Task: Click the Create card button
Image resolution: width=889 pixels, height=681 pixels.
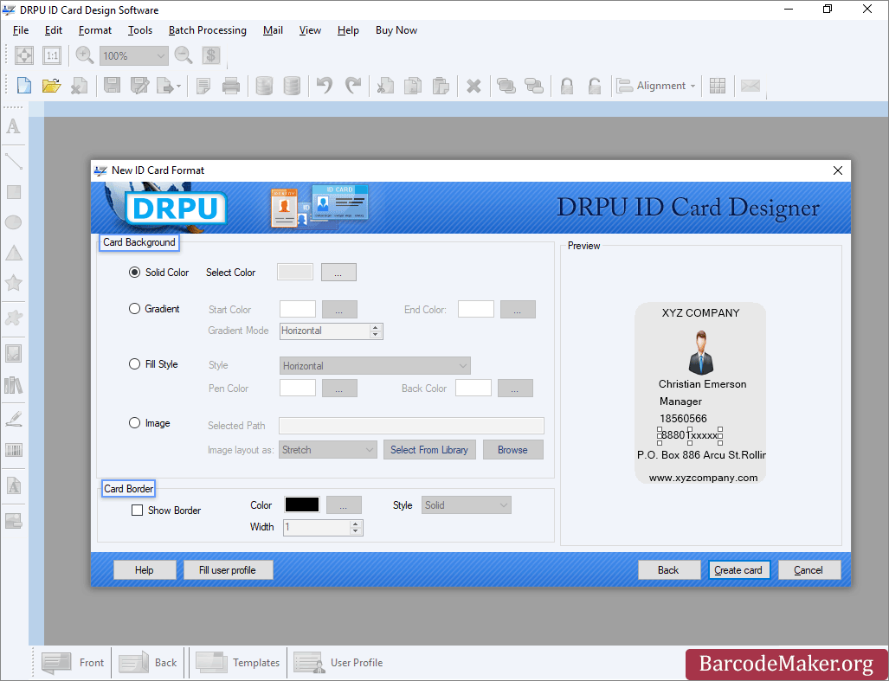Action: [x=738, y=570]
